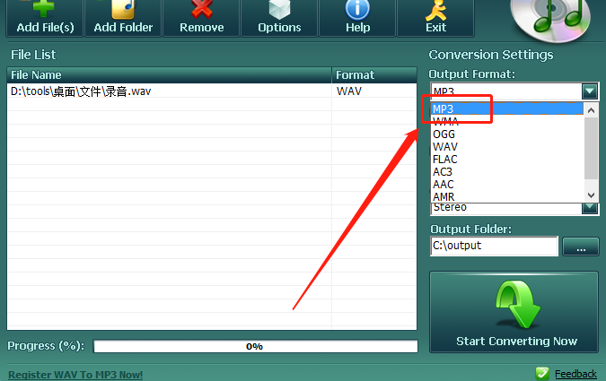Click the format list scrollbar thumb

[591, 149]
